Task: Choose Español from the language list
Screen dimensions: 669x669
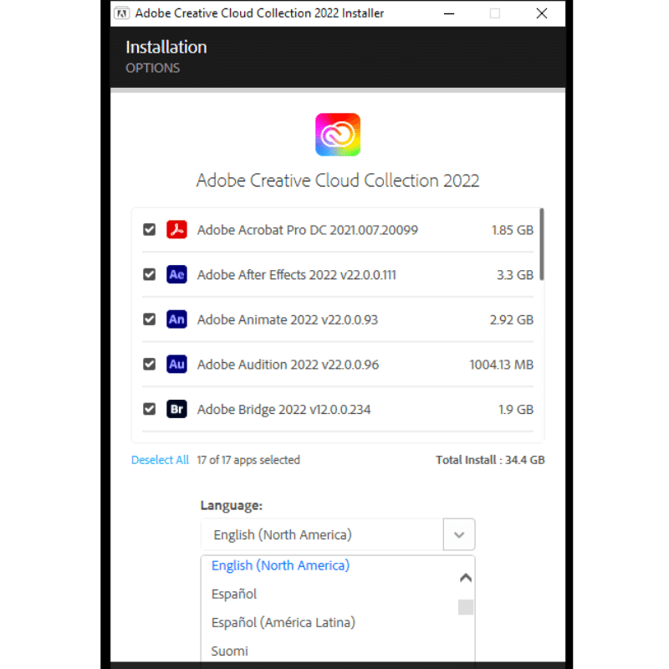Action: pyautogui.click(x=234, y=594)
